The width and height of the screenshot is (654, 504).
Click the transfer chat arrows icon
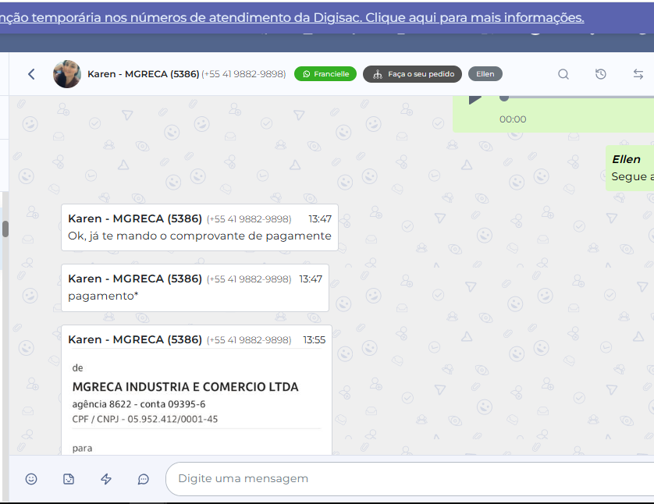point(638,74)
